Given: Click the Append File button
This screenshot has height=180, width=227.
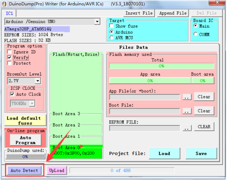Looking at the screenshot, I should click(x=173, y=13).
